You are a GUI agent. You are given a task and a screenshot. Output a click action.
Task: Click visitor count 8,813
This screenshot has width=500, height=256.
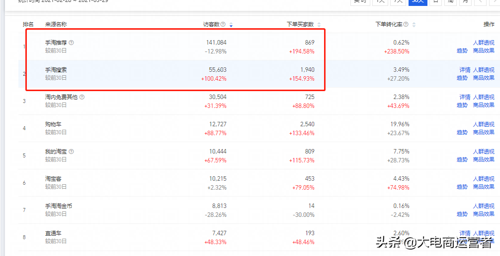tap(219, 206)
